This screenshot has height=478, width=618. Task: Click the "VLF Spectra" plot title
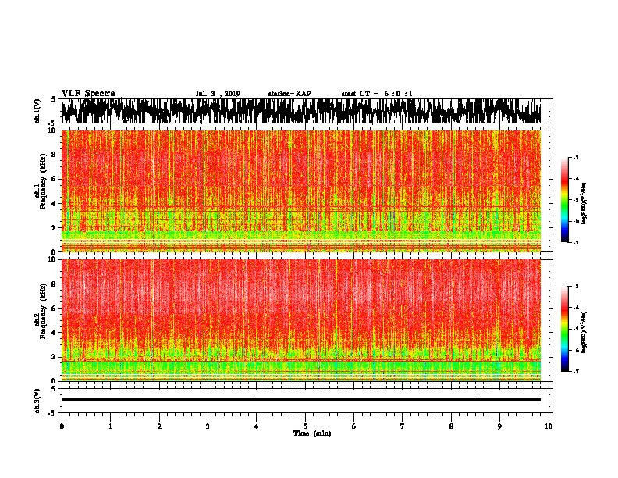click(x=88, y=94)
